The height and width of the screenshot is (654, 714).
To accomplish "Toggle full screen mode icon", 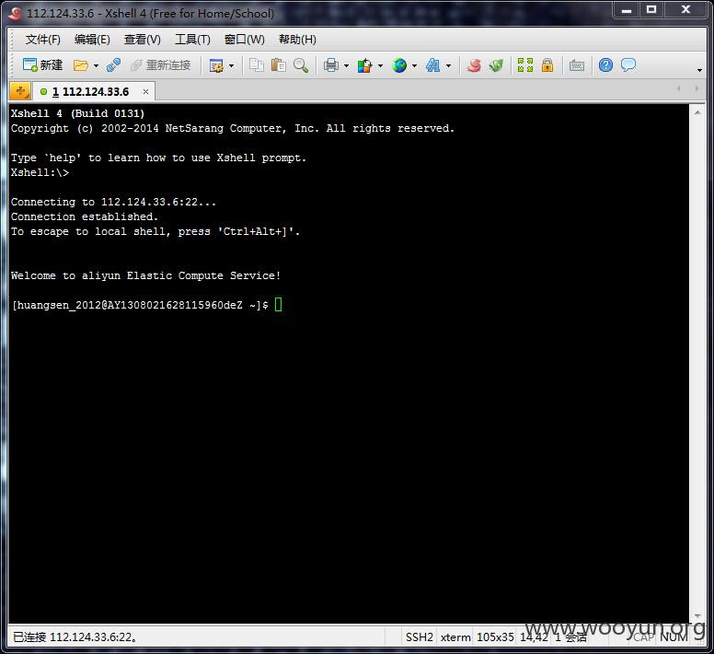I will click(x=525, y=65).
